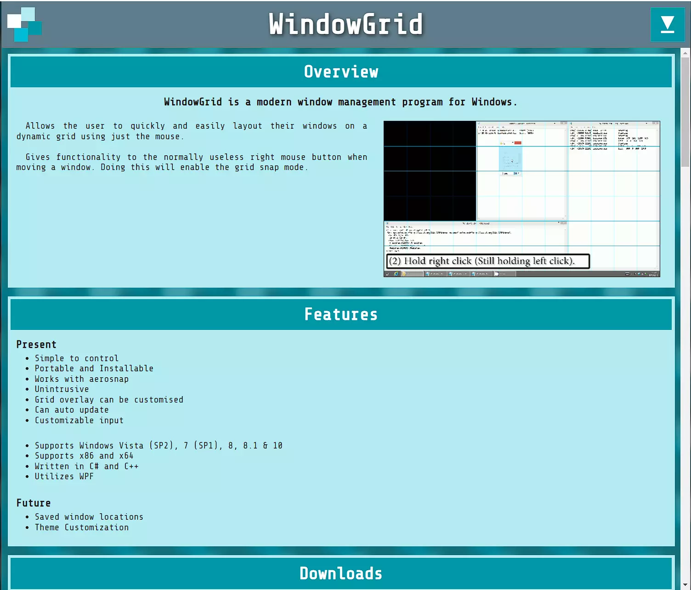Screen dimensions: 691x590
Task: Click the WindowGrid page title
Action: click(x=345, y=24)
